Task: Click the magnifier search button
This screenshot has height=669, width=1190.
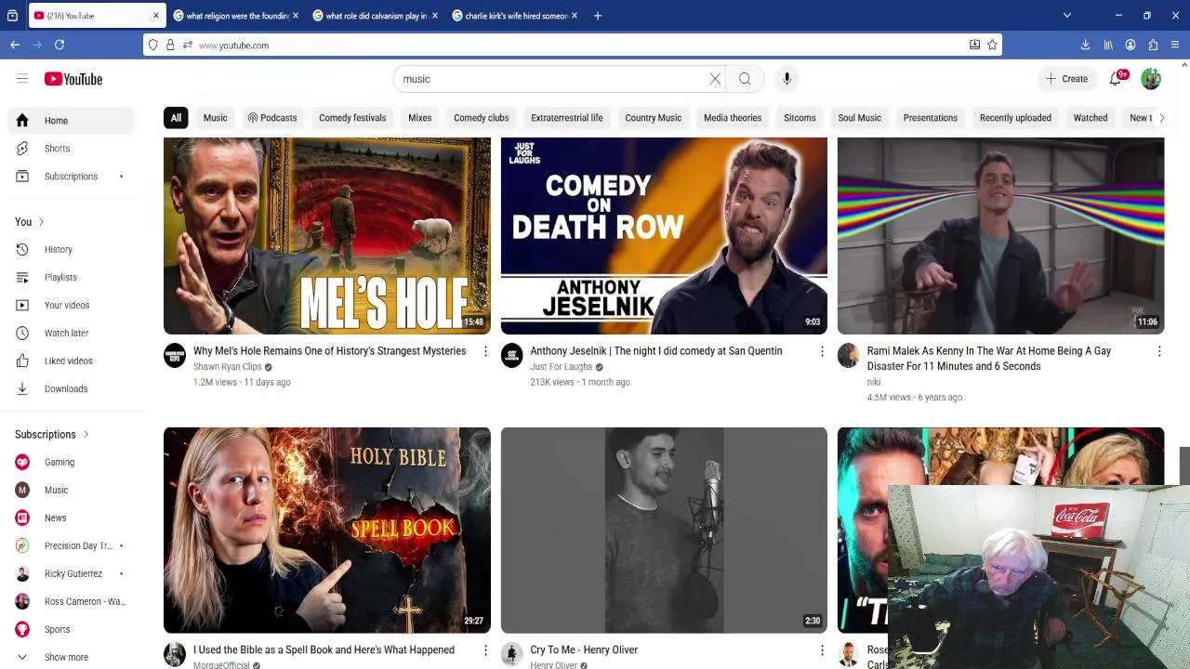Action: (745, 79)
